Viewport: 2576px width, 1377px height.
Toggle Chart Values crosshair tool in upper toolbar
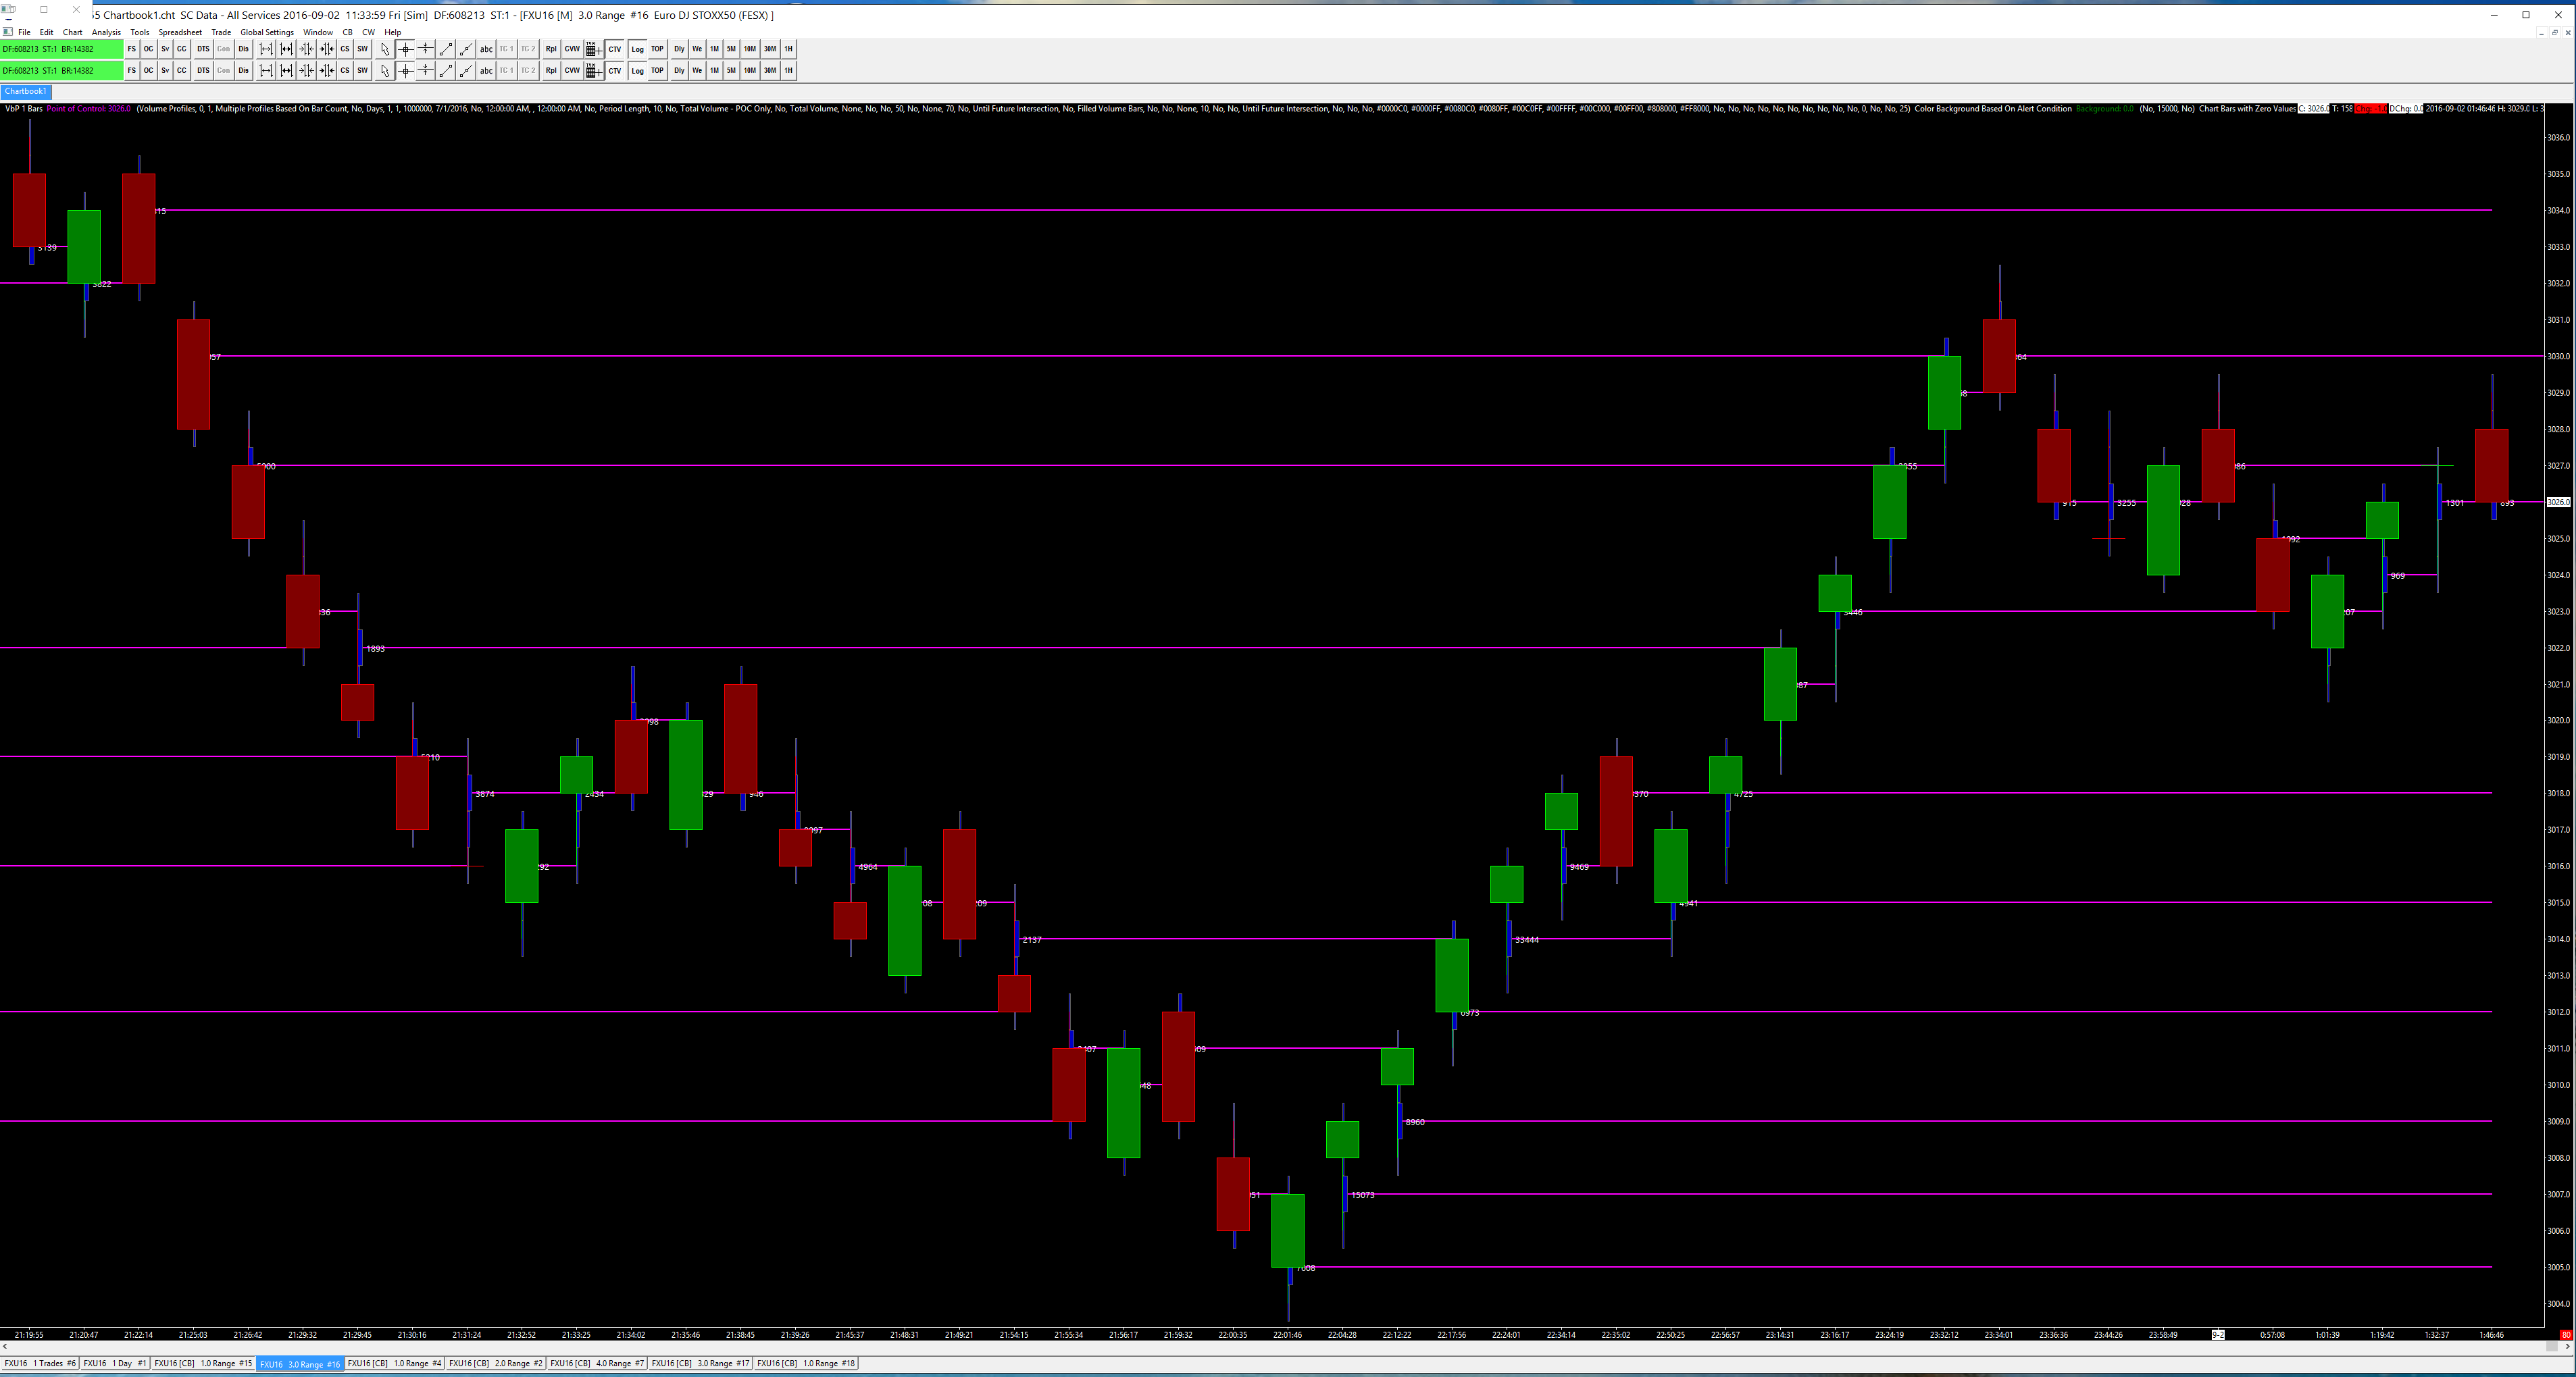click(405, 49)
